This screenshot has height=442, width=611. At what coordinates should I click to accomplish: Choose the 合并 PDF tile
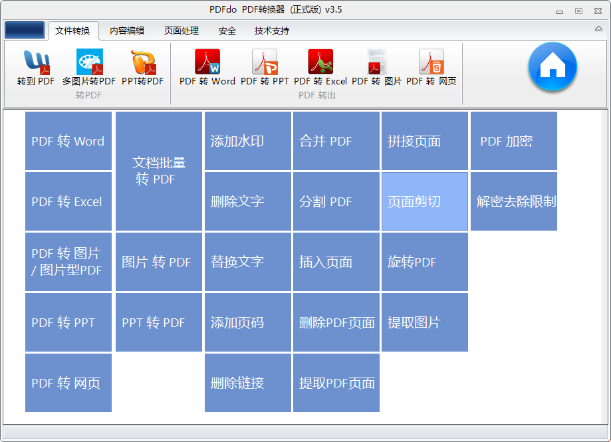(336, 141)
